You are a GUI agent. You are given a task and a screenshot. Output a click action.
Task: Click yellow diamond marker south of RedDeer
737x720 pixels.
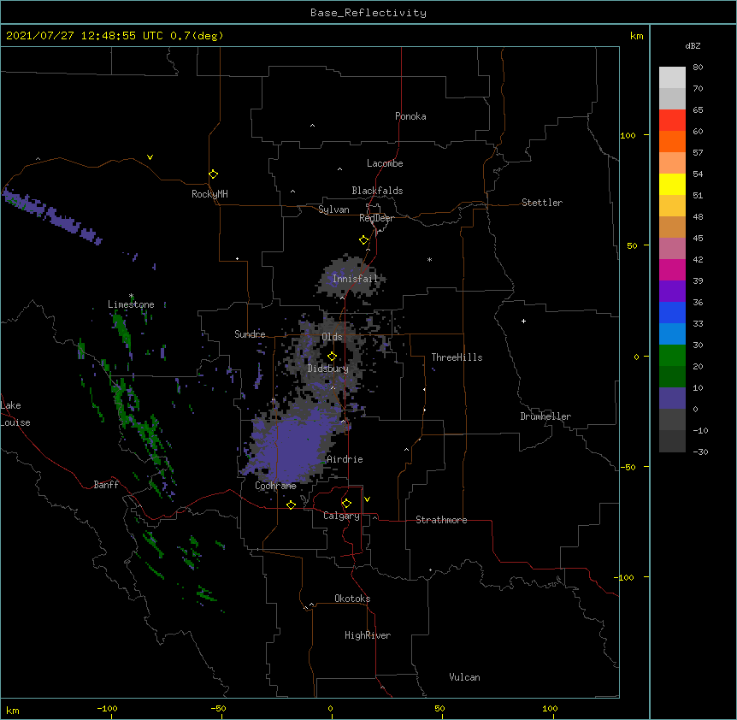(363, 240)
